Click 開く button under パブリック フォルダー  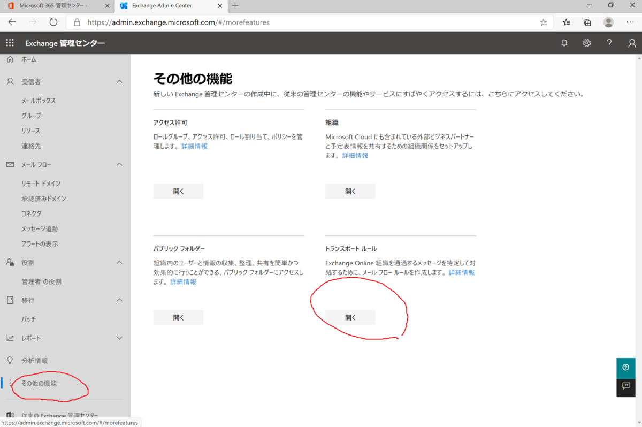coord(178,317)
